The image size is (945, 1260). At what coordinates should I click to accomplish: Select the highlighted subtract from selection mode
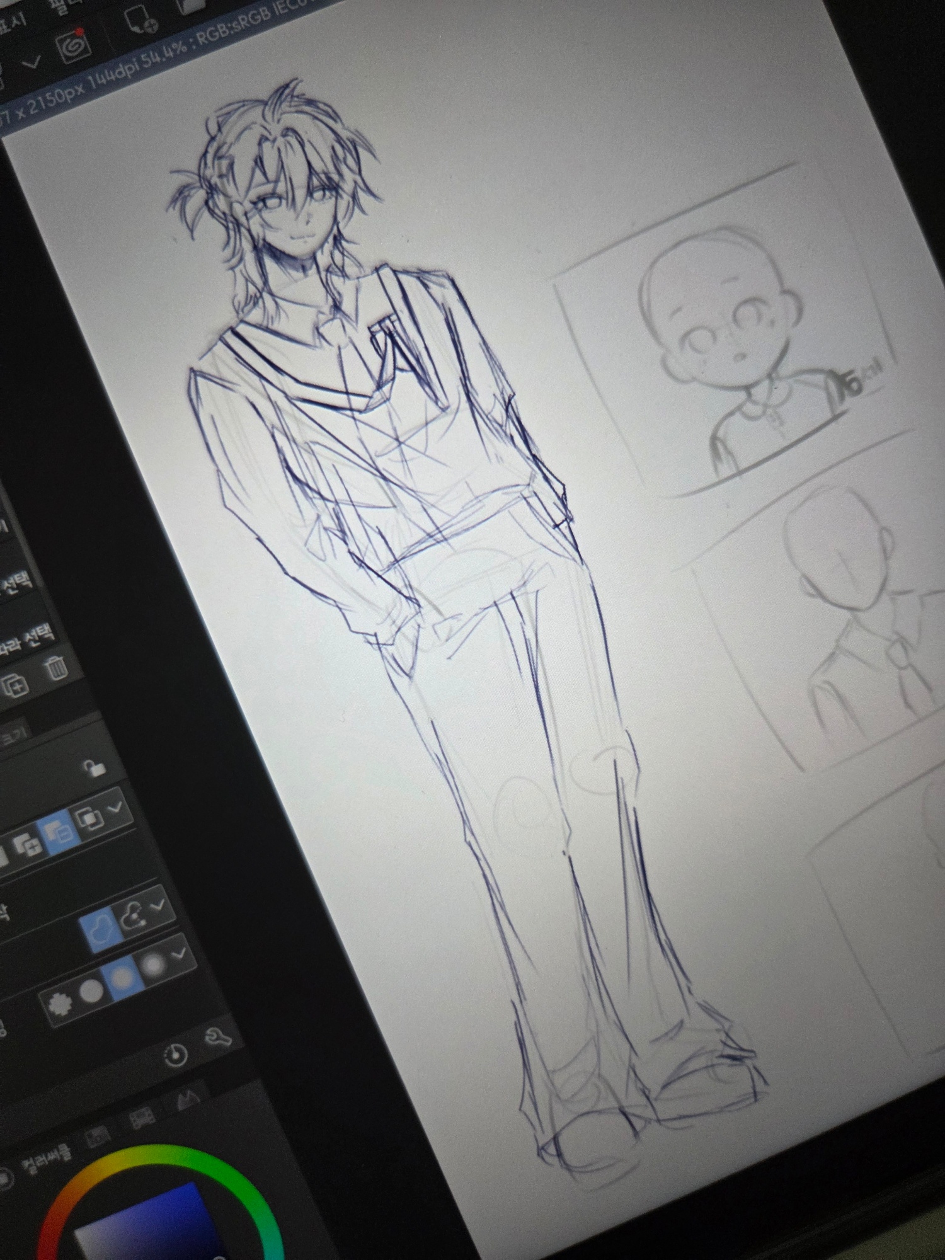tap(60, 832)
